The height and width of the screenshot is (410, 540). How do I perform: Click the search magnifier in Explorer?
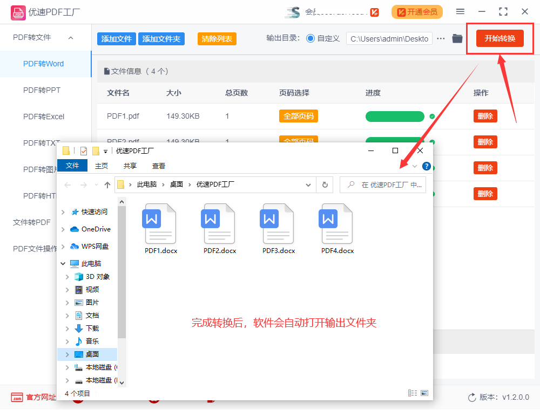click(351, 184)
